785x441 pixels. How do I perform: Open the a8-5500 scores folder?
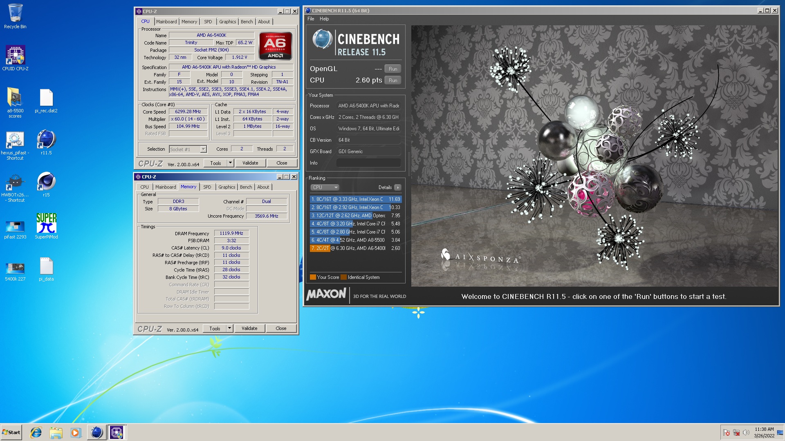[x=15, y=103]
